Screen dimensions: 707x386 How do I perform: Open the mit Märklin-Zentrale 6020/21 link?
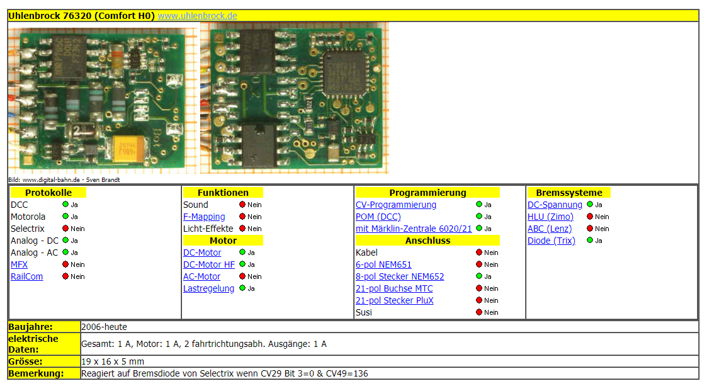pyautogui.click(x=414, y=229)
